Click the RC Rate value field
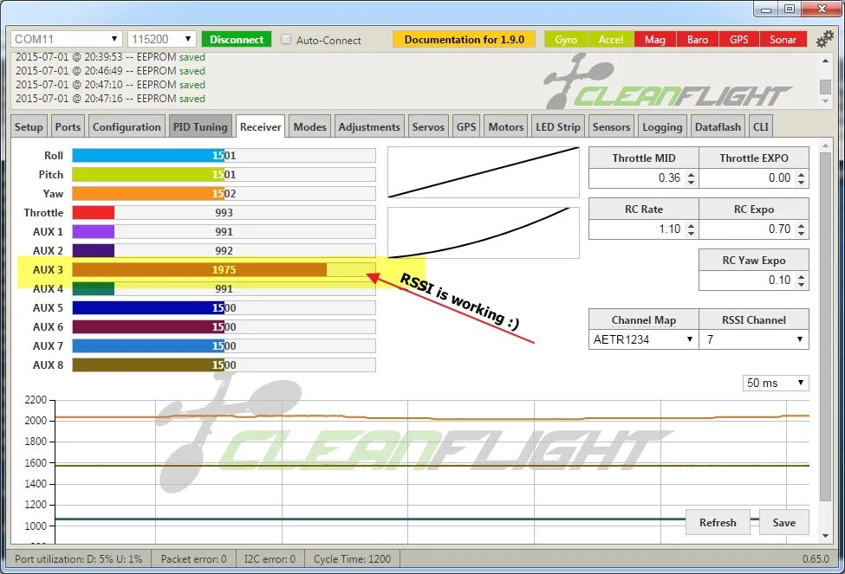Screen dimensions: 845x574 (643, 229)
